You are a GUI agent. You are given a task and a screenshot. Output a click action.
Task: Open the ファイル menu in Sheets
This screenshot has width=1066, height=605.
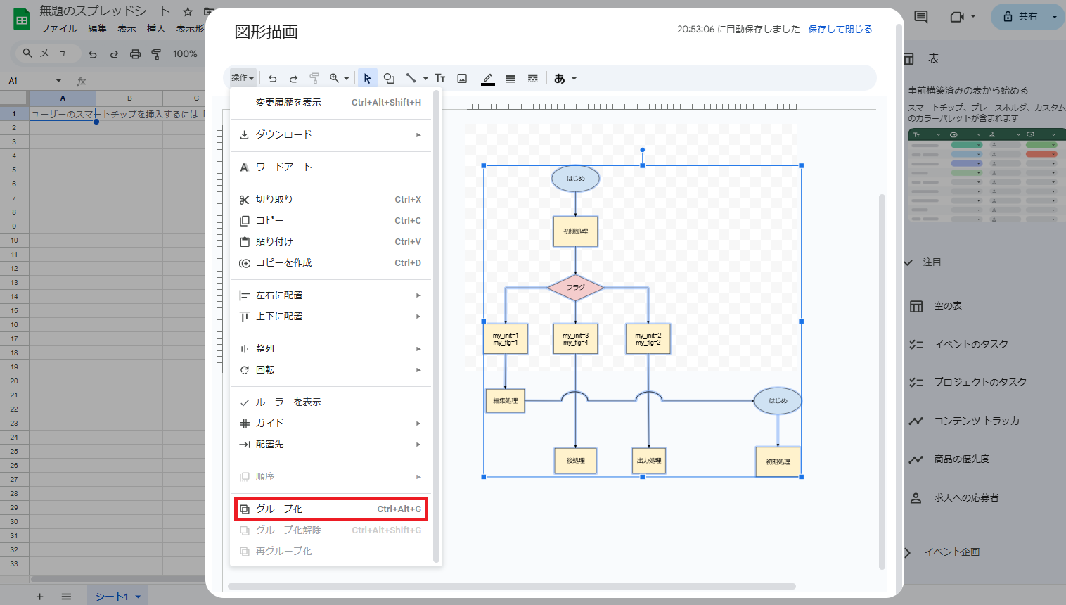59,29
